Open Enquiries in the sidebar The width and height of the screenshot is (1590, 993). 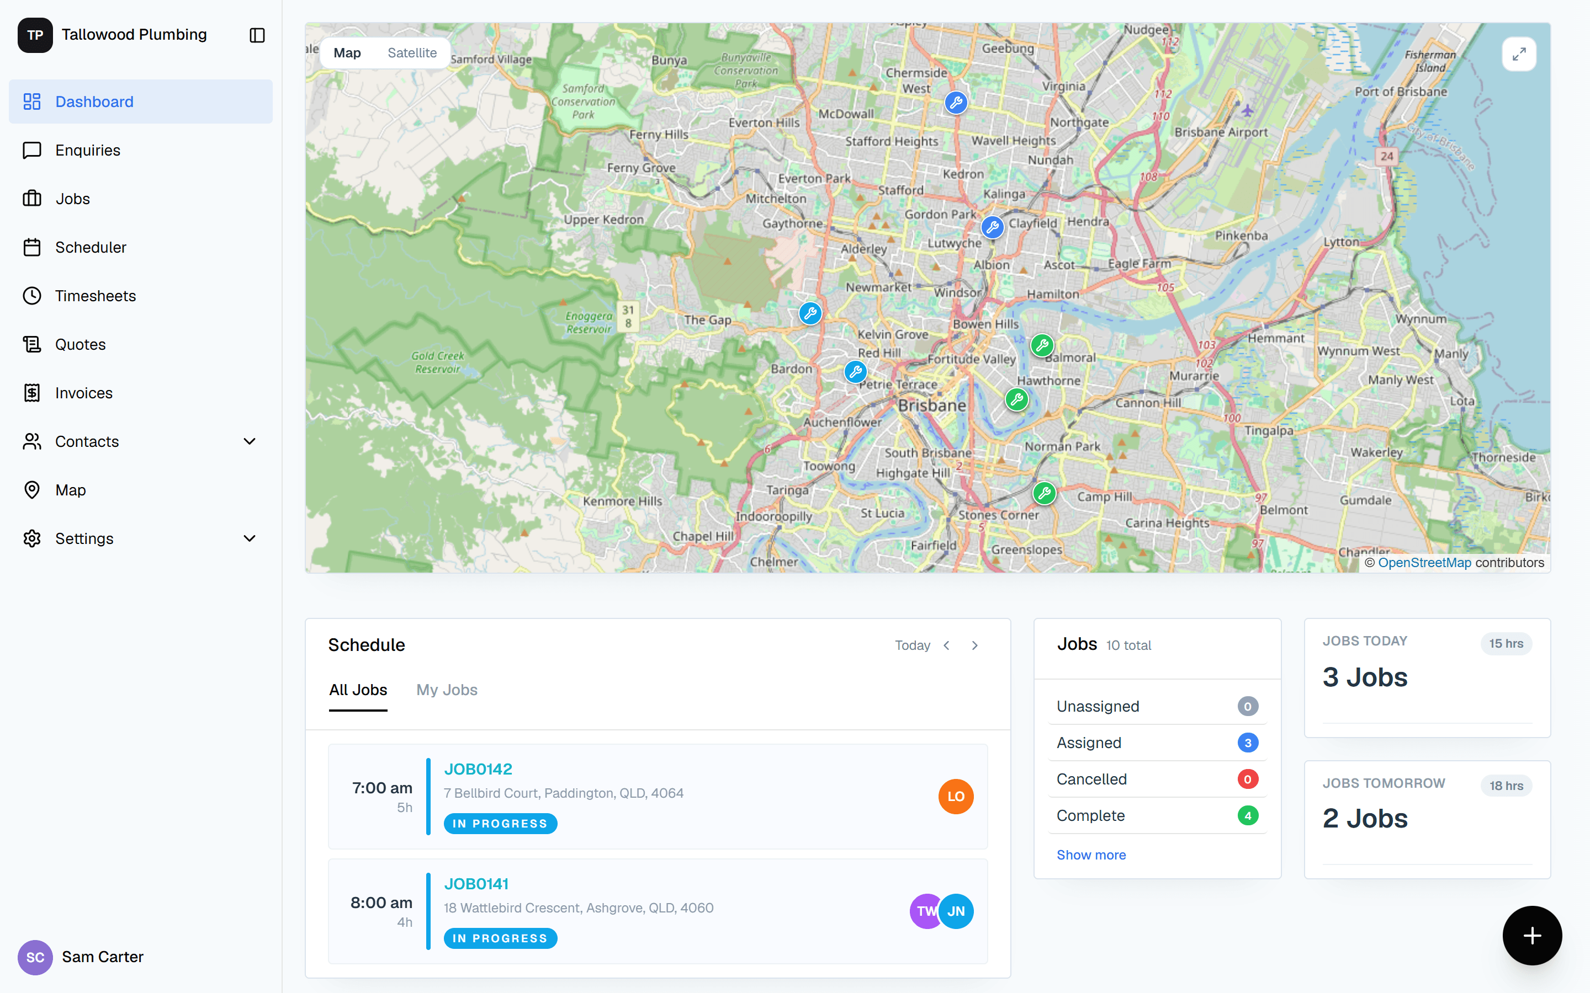pyautogui.click(x=141, y=150)
